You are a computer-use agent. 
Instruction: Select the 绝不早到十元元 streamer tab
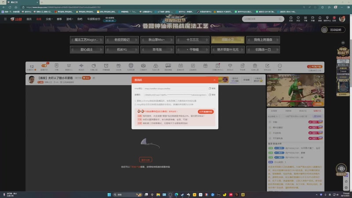(x=228, y=50)
